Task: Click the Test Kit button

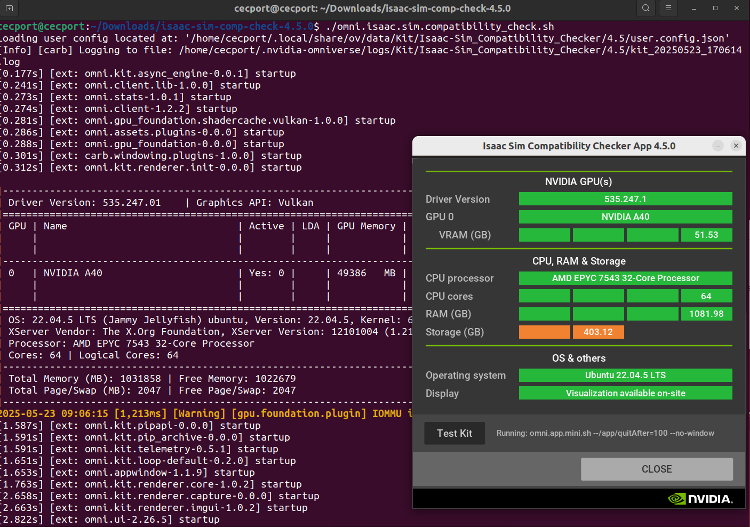Action: click(454, 433)
